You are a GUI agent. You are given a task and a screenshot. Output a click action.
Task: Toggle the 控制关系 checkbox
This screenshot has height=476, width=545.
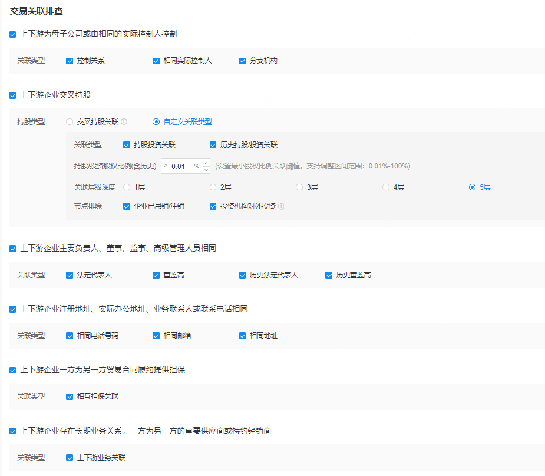[x=70, y=61]
